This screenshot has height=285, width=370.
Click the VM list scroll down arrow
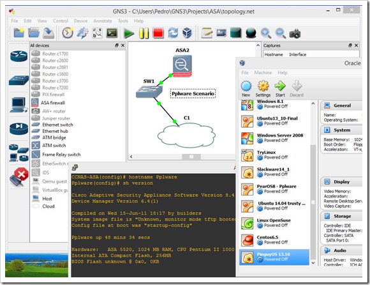[x=313, y=263]
